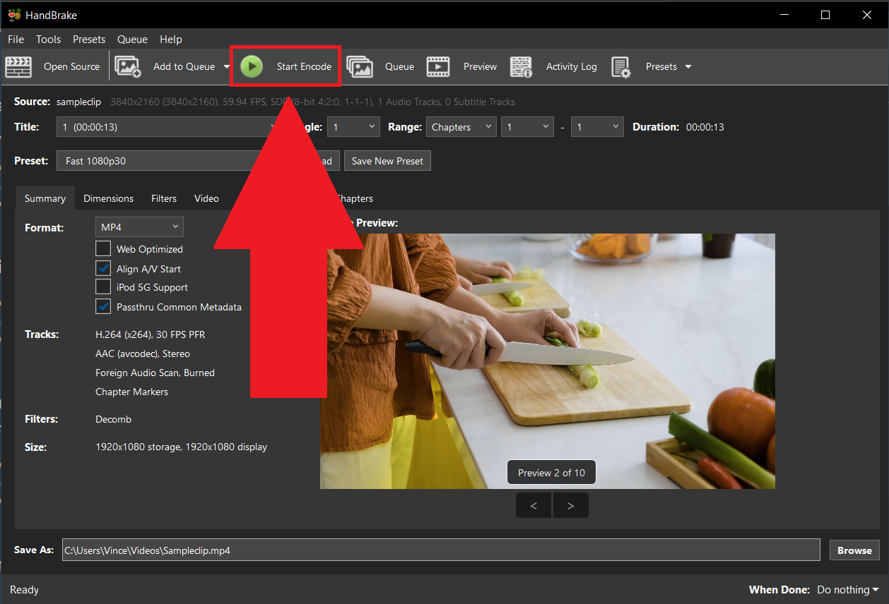
Task: Start the encode with the green play icon
Action: 252,66
